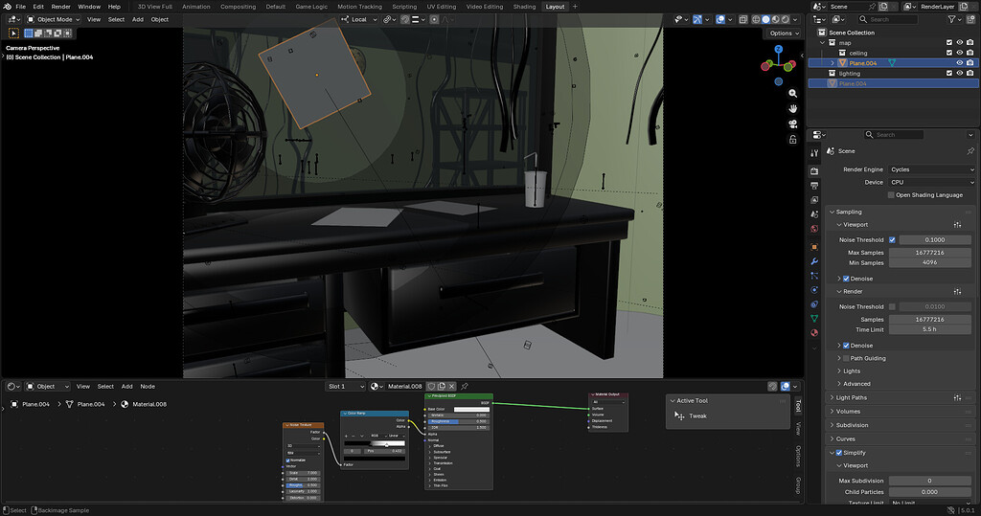Toggle show gizmo icon in viewport header
This screenshot has height=516, width=981.
pyautogui.click(x=697, y=19)
